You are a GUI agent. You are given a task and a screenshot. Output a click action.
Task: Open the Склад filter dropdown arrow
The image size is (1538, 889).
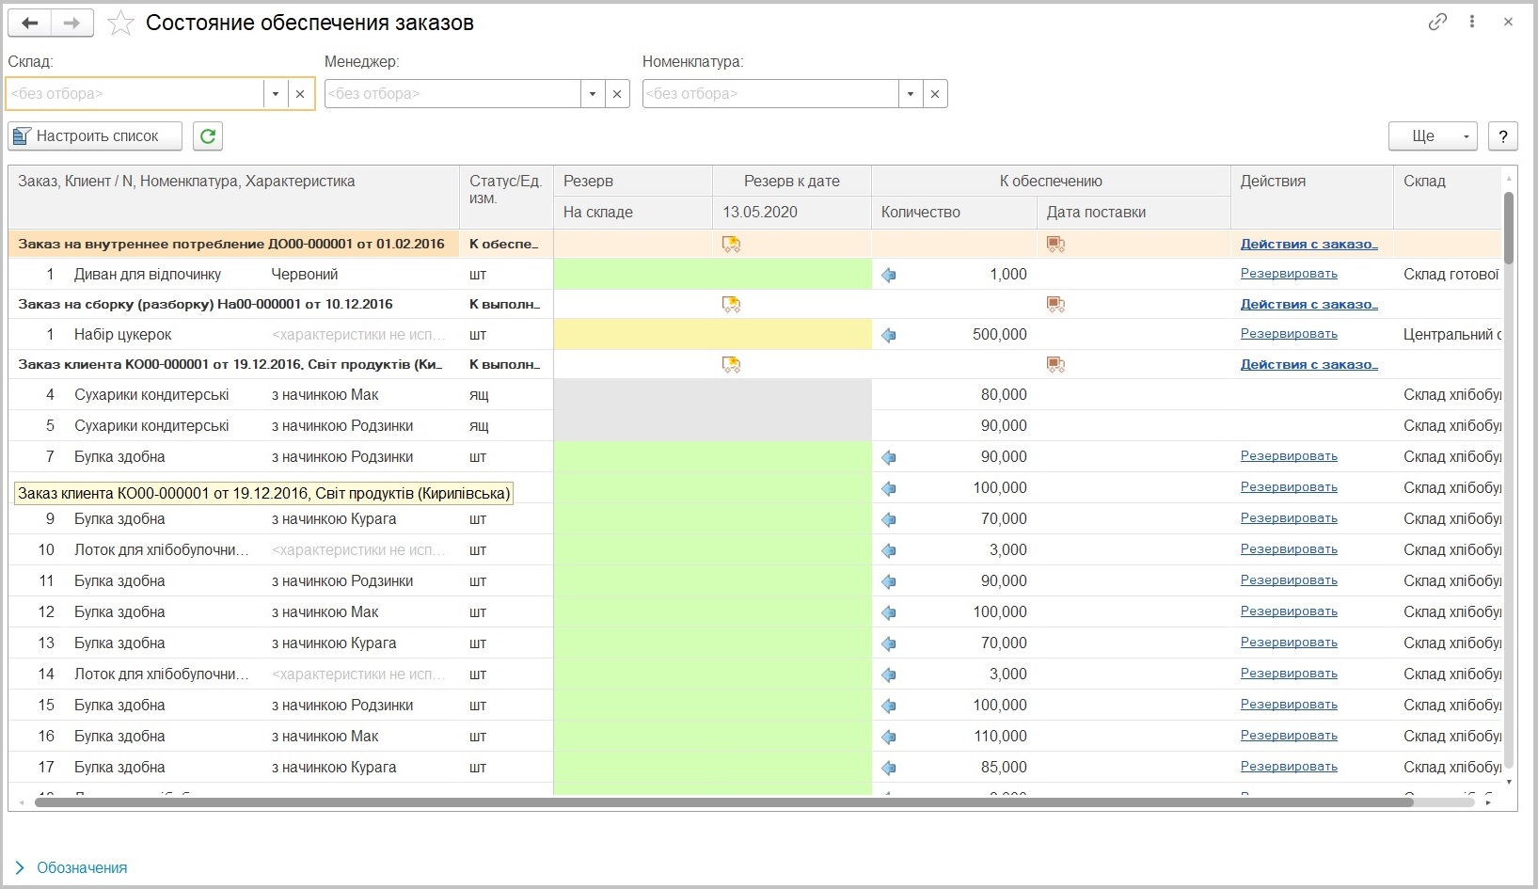pyautogui.click(x=275, y=94)
